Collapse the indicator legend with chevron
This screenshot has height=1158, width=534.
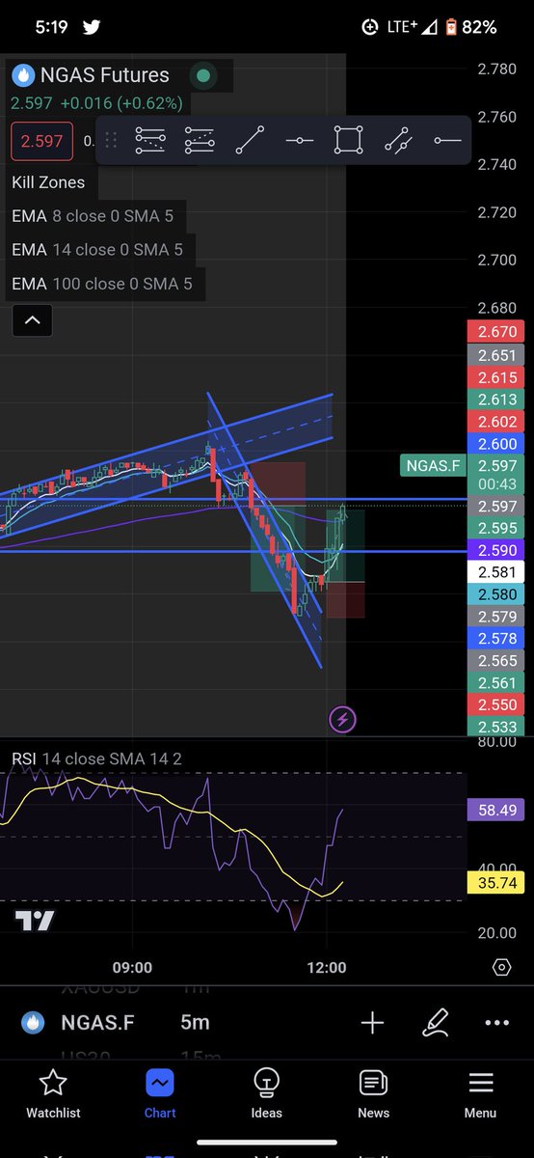(x=32, y=320)
